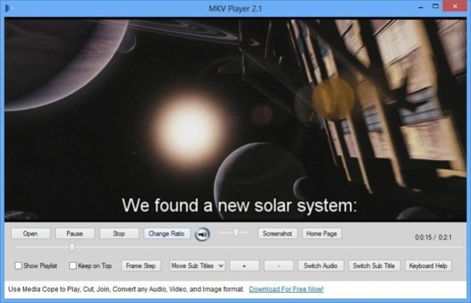Click the plus button for subtitles

244,266
